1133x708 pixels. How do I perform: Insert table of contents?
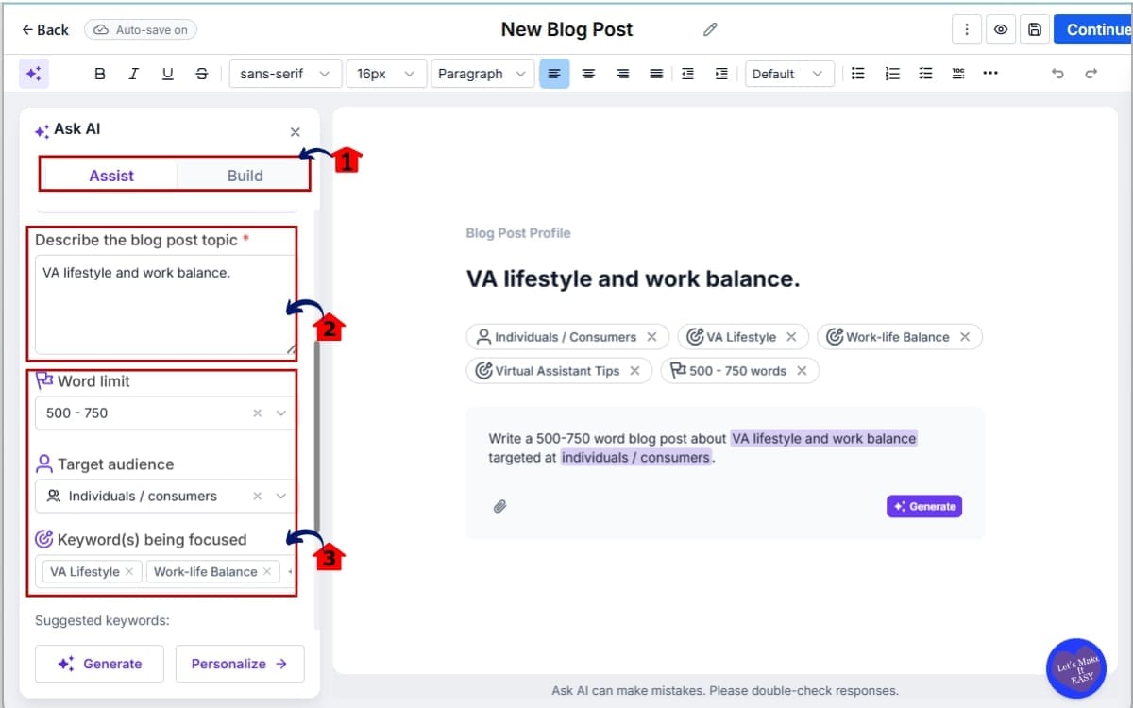pos(958,73)
